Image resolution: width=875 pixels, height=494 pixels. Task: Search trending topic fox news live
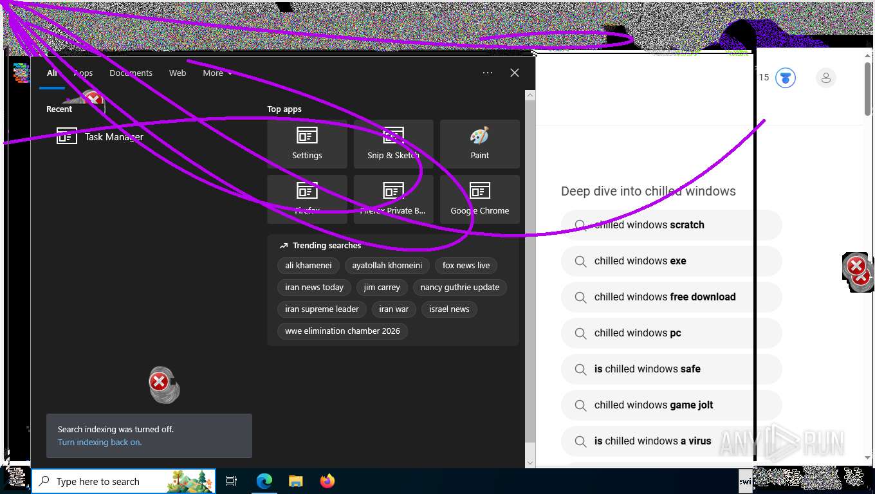466,265
